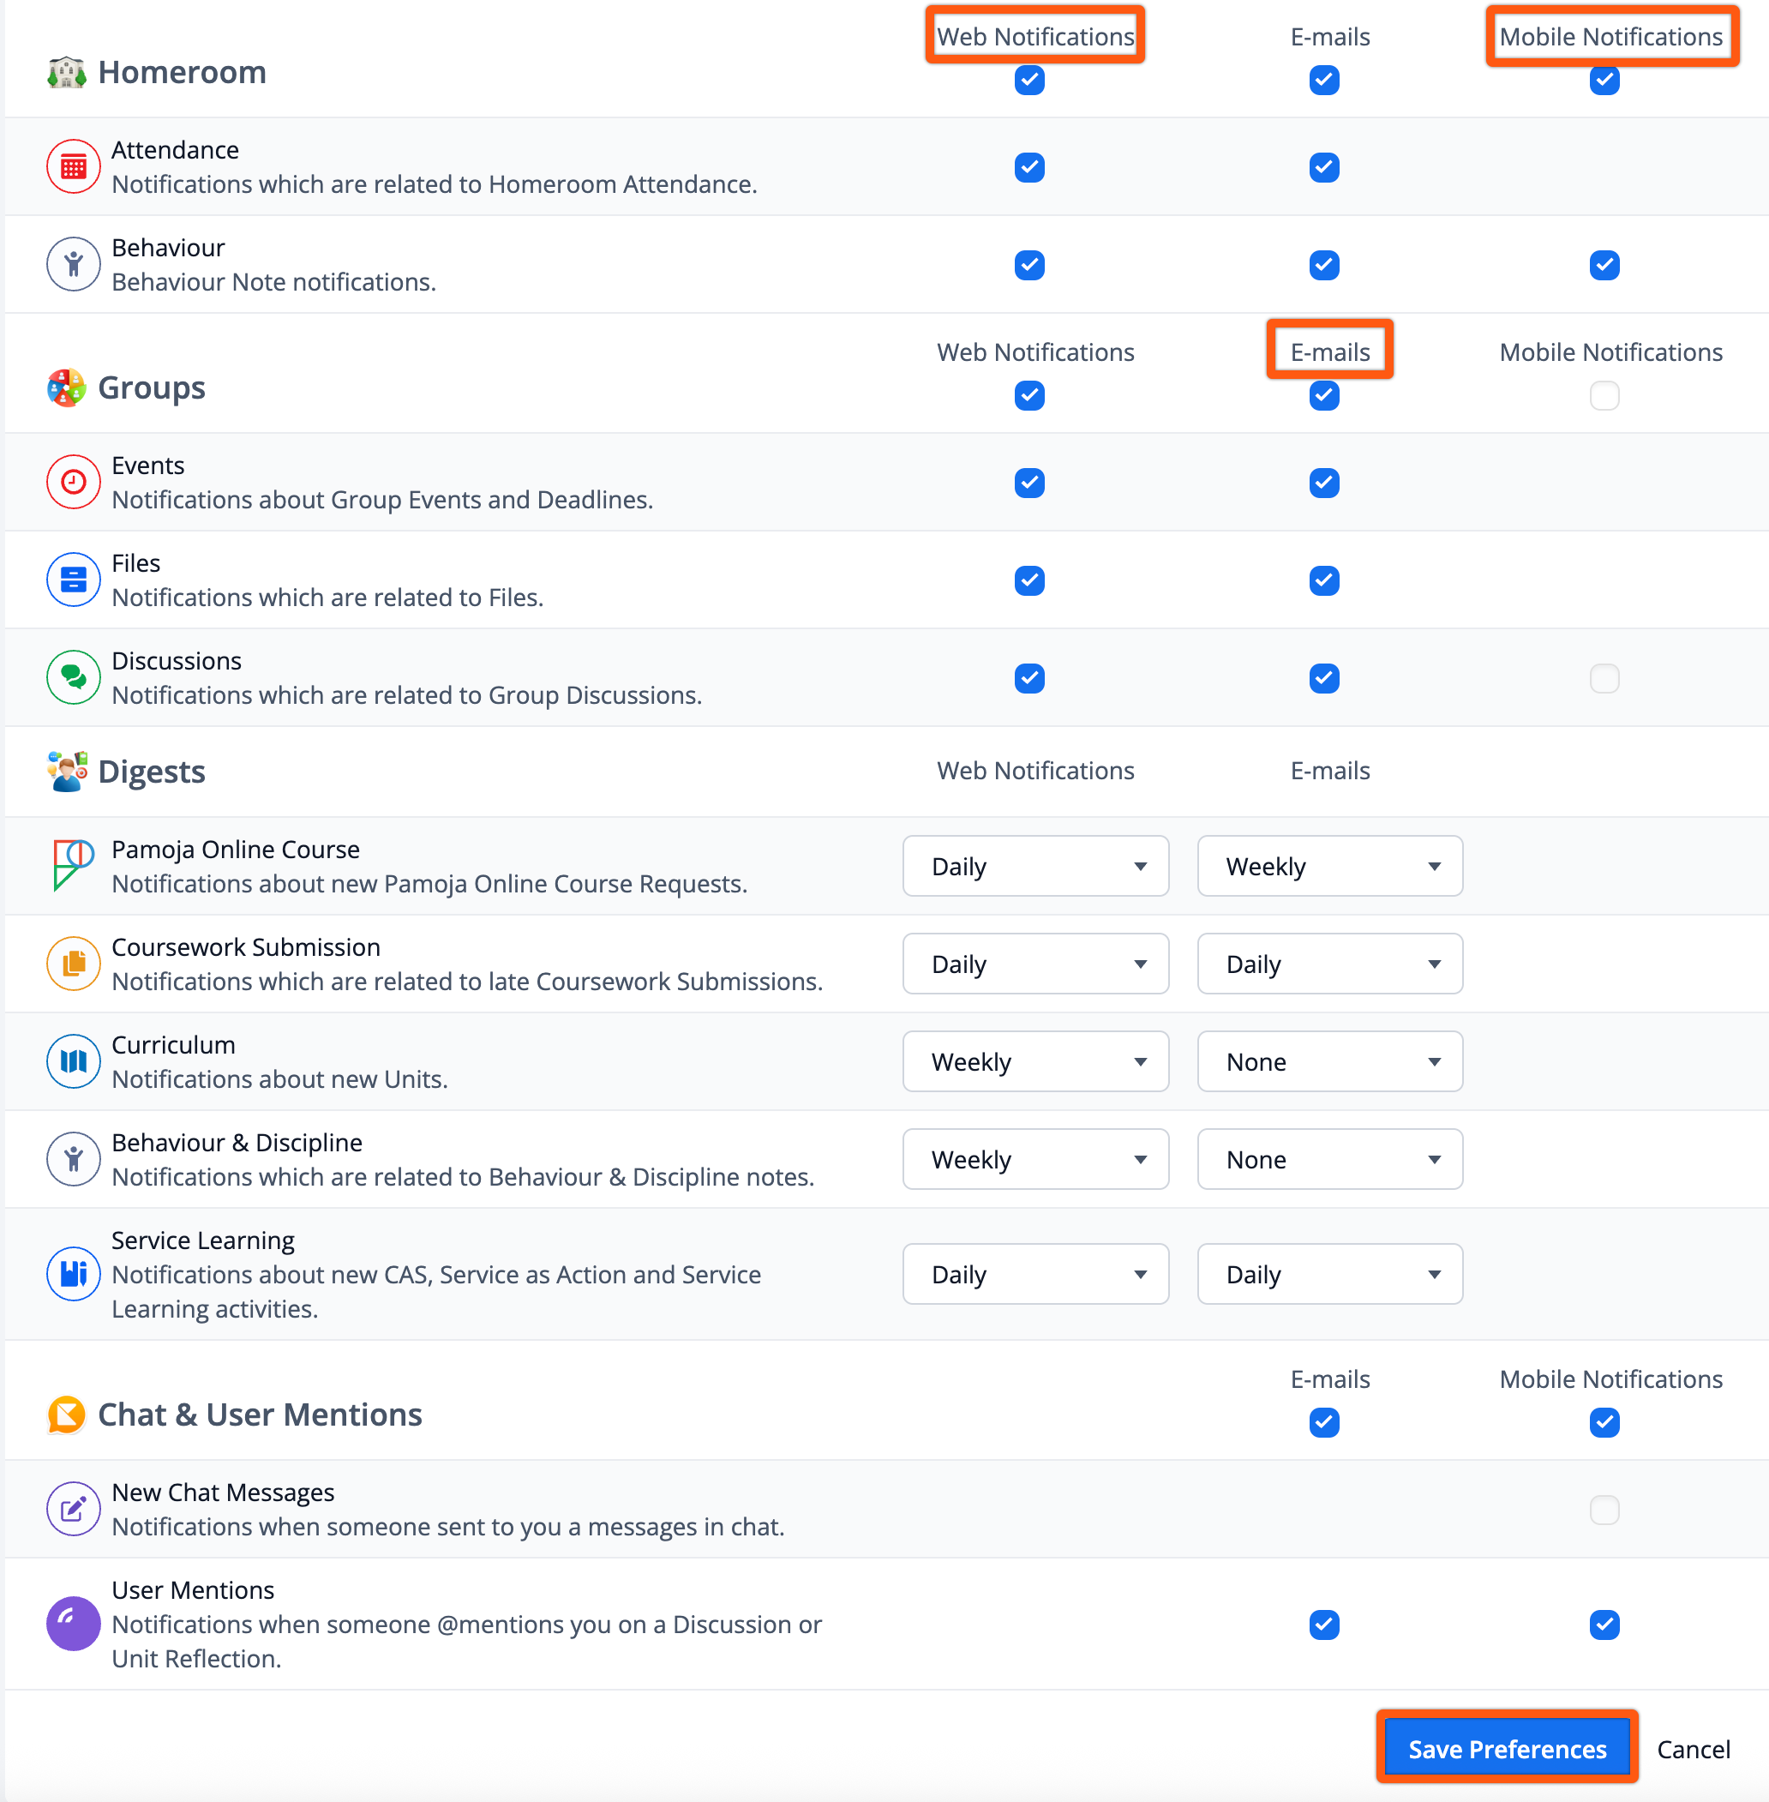Click the New Chat Messages pencil icon

click(x=74, y=1510)
